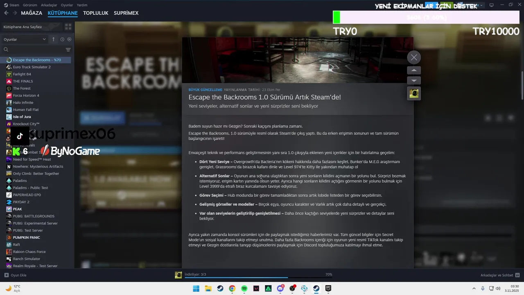The image size is (524, 295).
Task: Open Arkadaşlar ve Sohbet friends chat
Action: tap(500, 275)
